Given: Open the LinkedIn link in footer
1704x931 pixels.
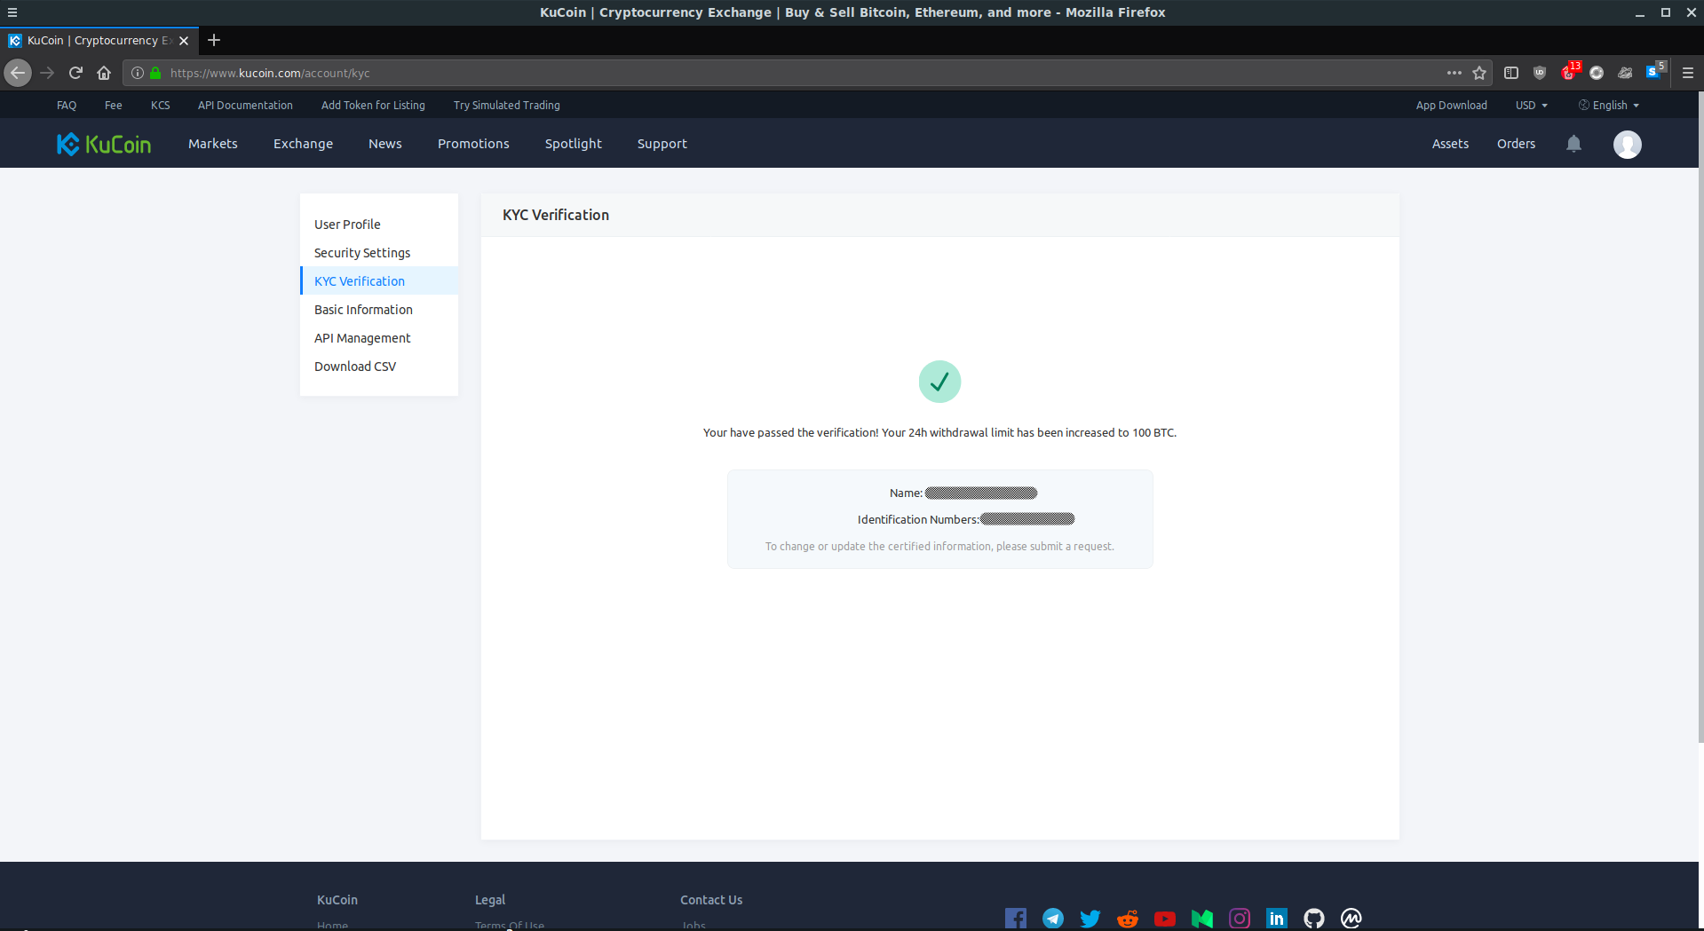Looking at the screenshot, I should [1277, 919].
